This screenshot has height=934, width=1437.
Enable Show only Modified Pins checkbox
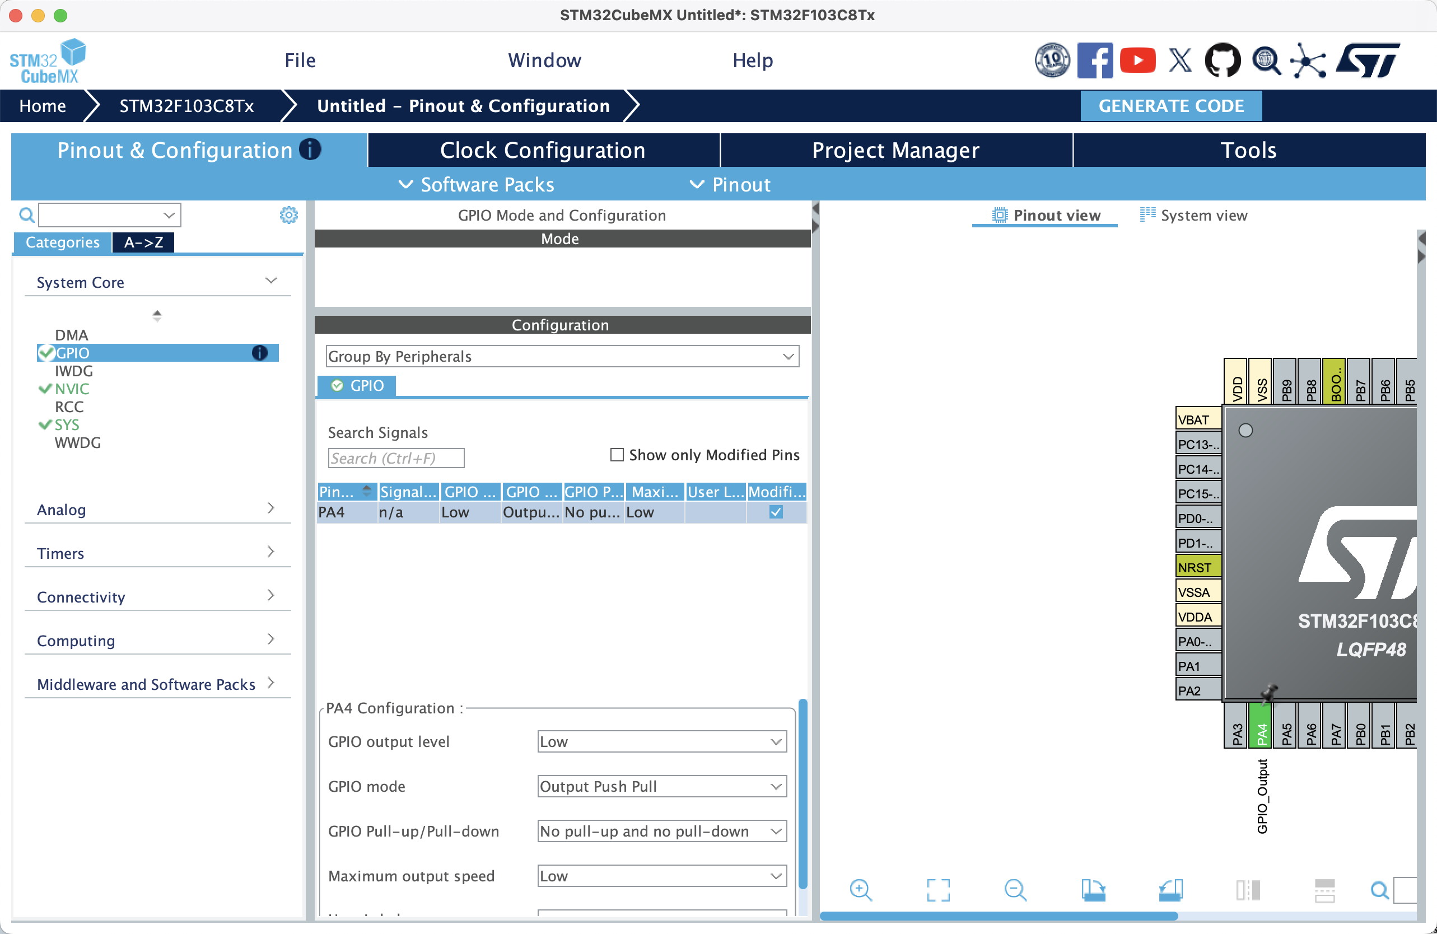point(617,455)
